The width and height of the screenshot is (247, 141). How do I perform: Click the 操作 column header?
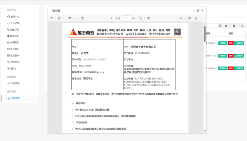click(231, 33)
